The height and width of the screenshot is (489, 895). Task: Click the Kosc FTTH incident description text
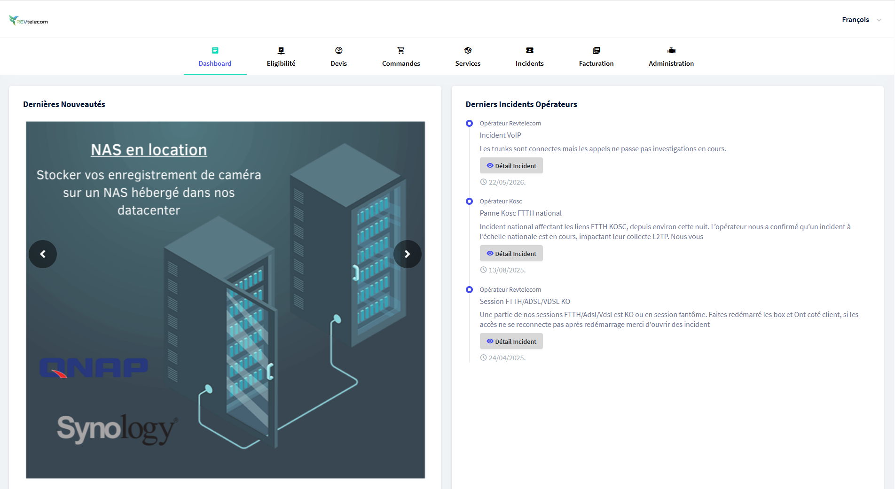point(665,232)
